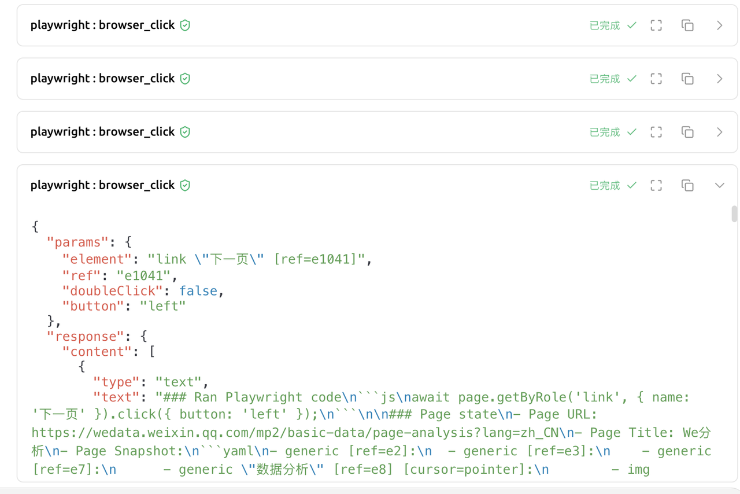Click the "left" button value
The width and height of the screenshot is (740, 494).
(163, 306)
